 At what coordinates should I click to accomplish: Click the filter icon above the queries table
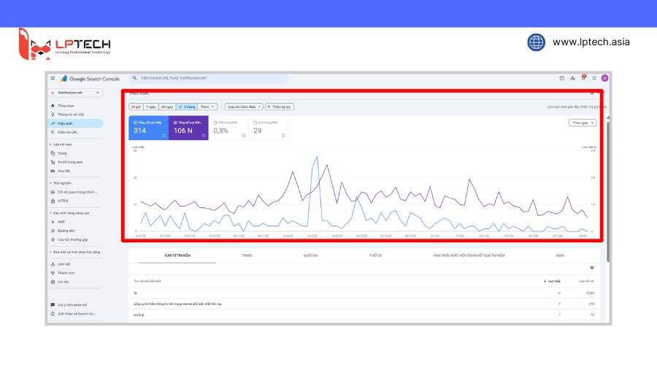coord(591,268)
